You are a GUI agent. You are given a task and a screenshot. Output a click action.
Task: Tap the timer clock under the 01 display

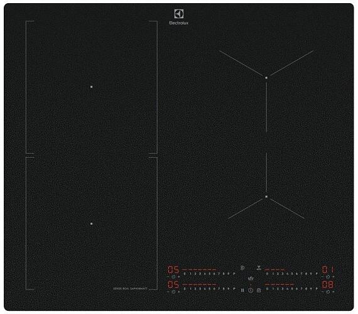[328, 277]
